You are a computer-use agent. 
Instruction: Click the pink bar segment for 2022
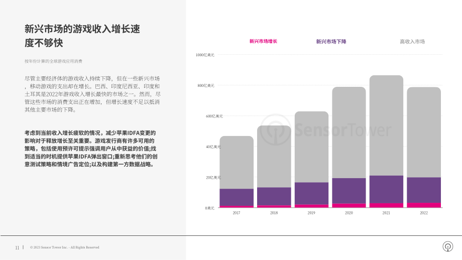pyautogui.click(x=424, y=205)
